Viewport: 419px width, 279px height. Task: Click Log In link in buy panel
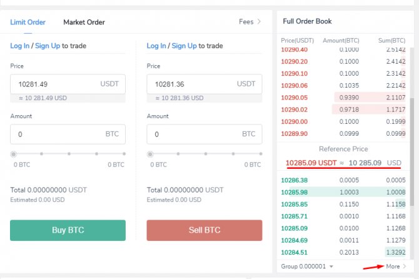pos(20,46)
